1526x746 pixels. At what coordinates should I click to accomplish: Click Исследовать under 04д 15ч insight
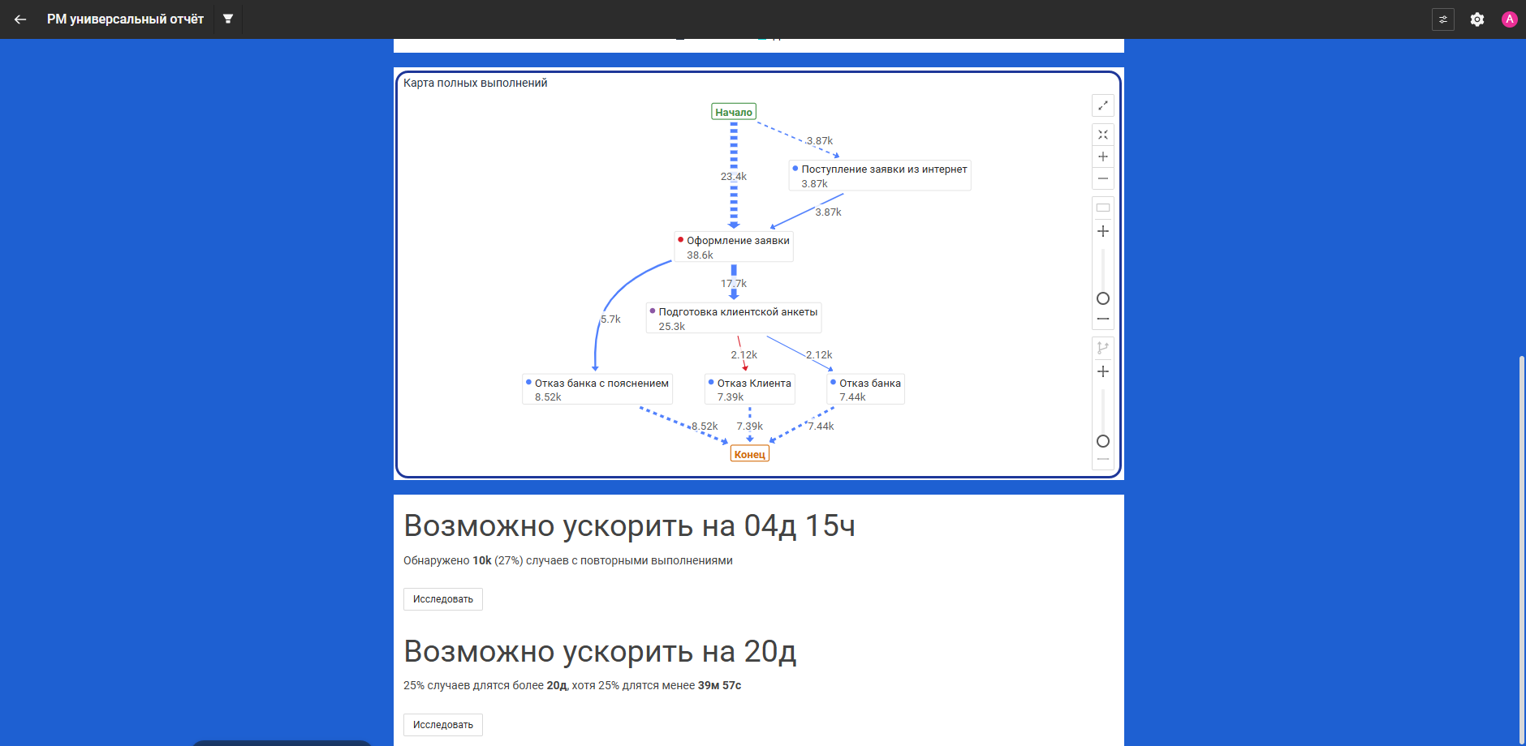pyautogui.click(x=443, y=599)
